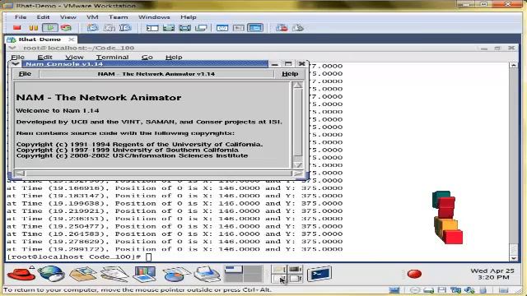Show or hide the sidebar icon

click(x=152, y=28)
